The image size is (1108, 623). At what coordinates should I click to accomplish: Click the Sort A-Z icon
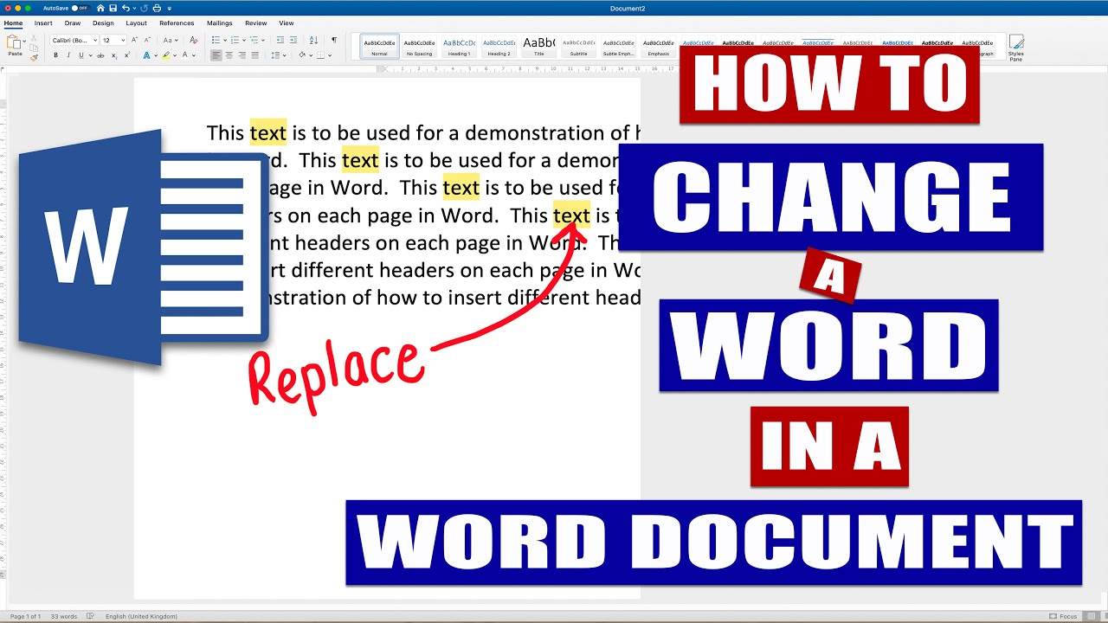[x=314, y=41]
